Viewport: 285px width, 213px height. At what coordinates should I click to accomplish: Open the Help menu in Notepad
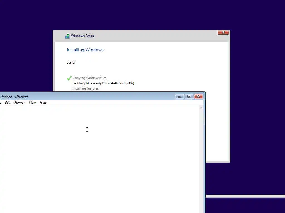coord(43,103)
